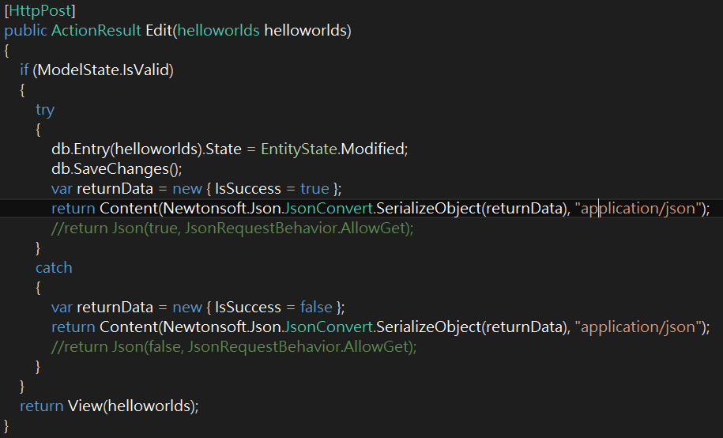Click the try keyword

coord(45,110)
